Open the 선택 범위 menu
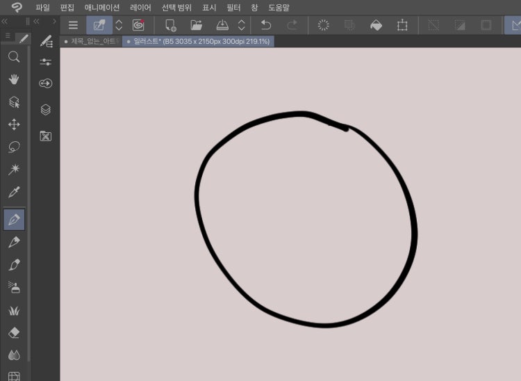The height and width of the screenshot is (381, 521). click(x=176, y=8)
